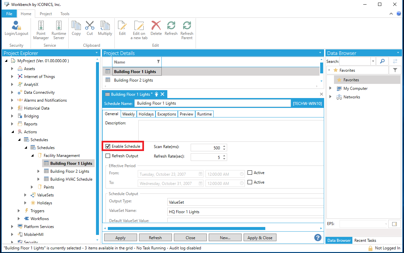Image resolution: width=404 pixels, height=253 pixels.
Task: Expand My Computer in Data Browser
Action: pos(330,89)
